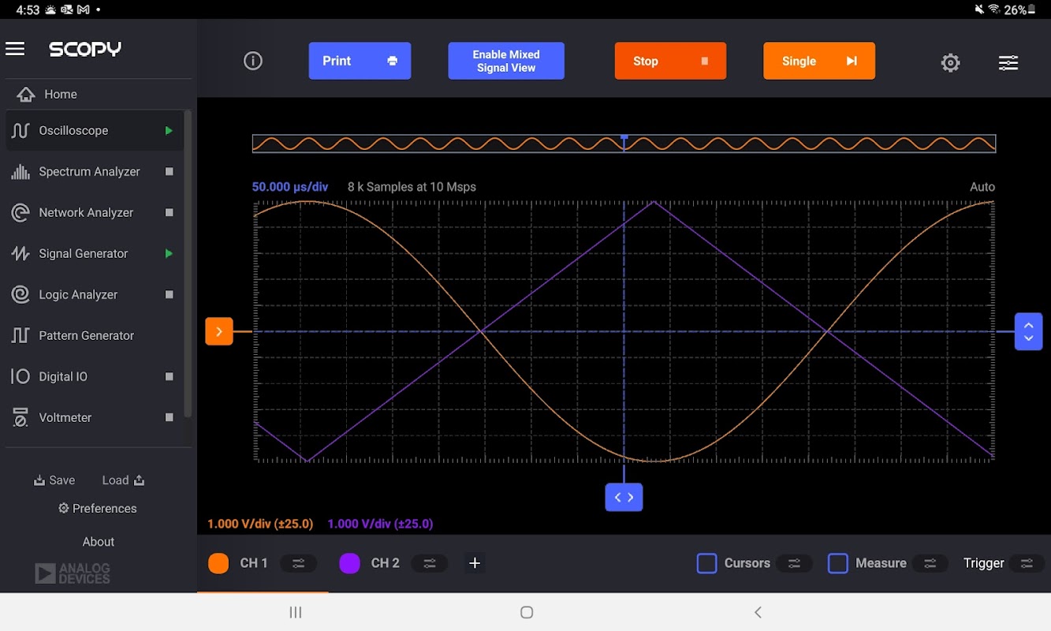
Task: Open the Oscilloscope instrument
Action: [x=95, y=131]
